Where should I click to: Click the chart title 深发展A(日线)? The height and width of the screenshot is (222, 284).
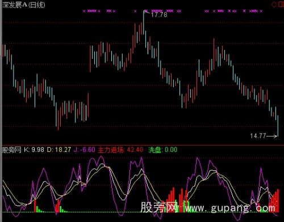pyautogui.click(x=24, y=5)
